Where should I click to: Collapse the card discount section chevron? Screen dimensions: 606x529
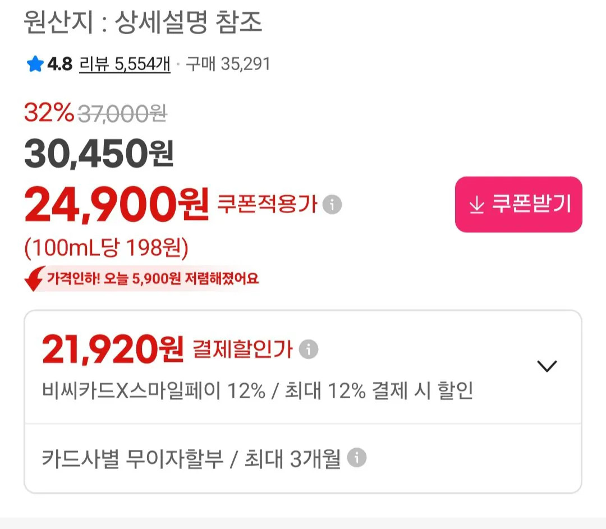coord(548,366)
